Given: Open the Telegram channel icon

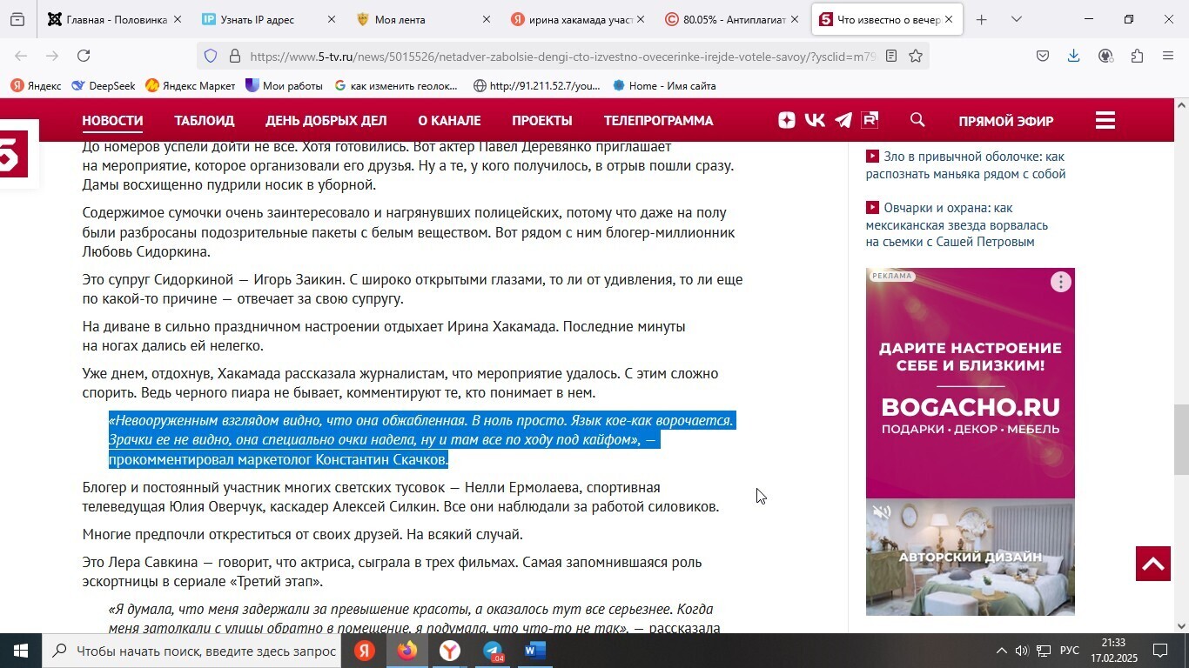Looking at the screenshot, I should coord(843,121).
